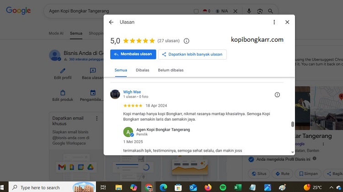This screenshot has height=192, width=343.
Task: Click Wigh Wae's profile photo
Action: tap(115, 94)
